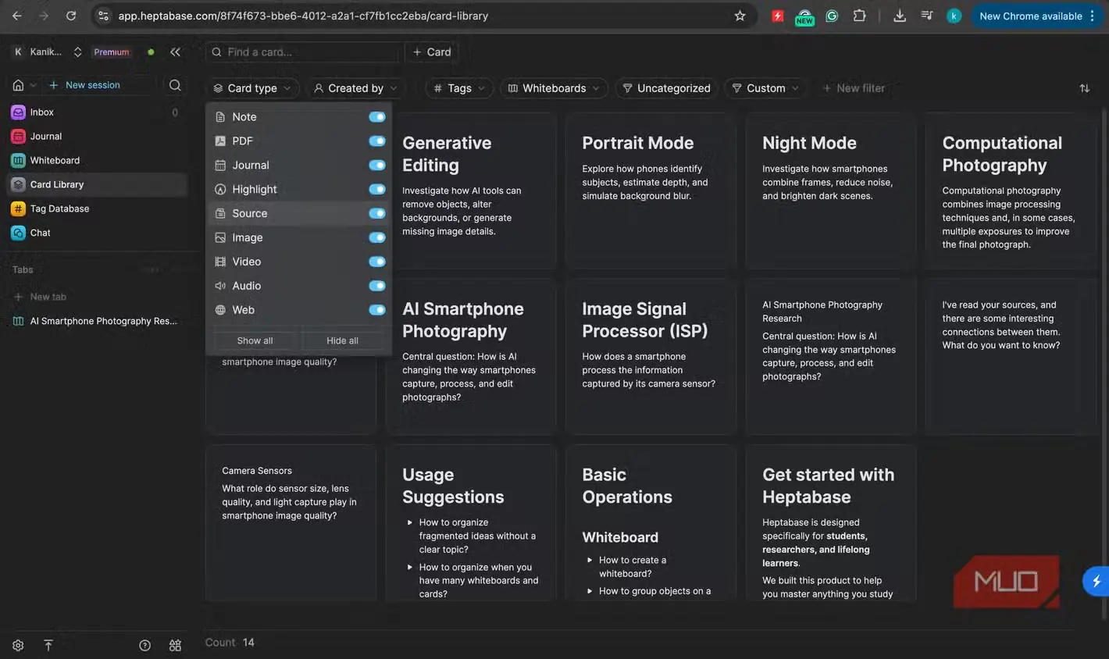Toggle Video card type switch
Screen dimensions: 1109x659
377,262
